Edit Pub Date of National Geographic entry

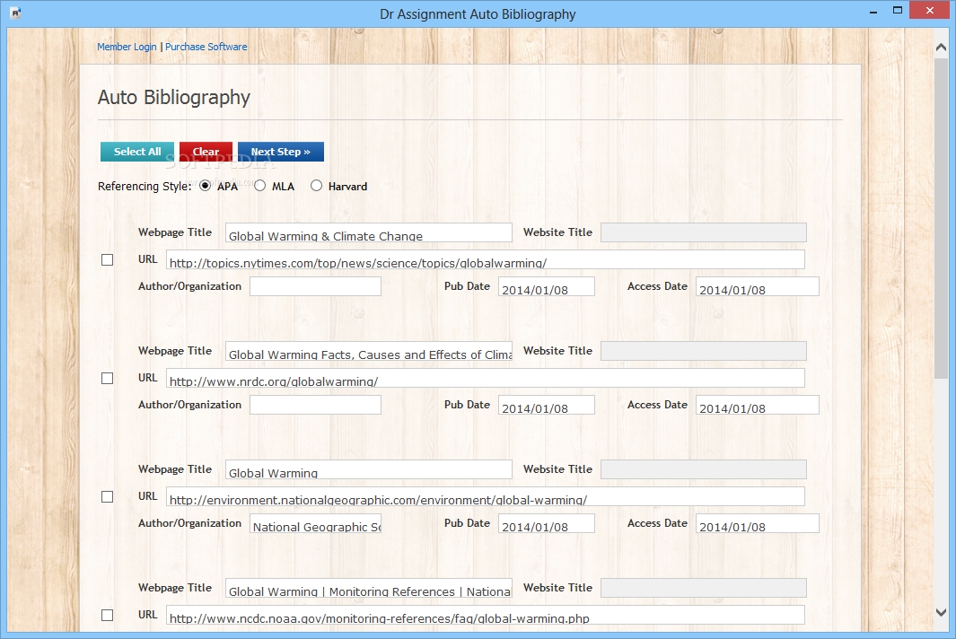pyautogui.click(x=547, y=522)
